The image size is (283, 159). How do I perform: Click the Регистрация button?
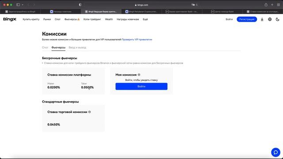tap(247, 19)
